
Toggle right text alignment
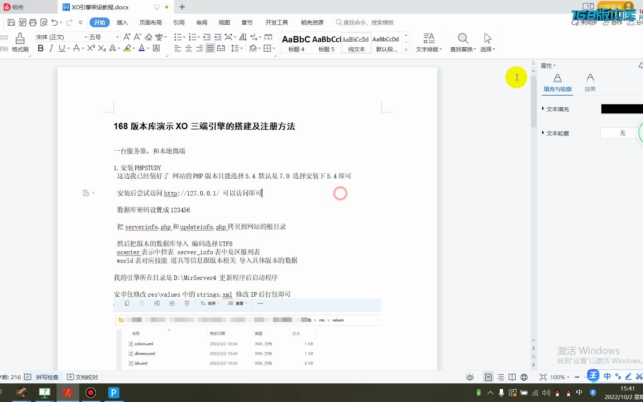coord(199,48)
